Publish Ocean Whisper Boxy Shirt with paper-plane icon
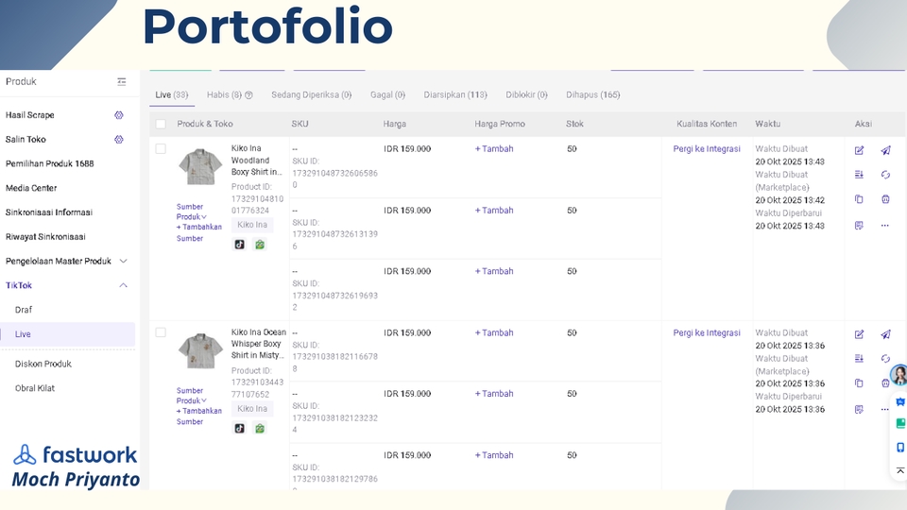 point(885,334)
